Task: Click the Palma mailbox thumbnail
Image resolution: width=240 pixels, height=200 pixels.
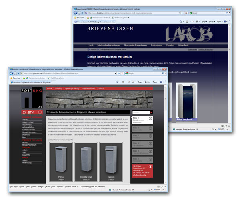Action: (x=61, y=162)
